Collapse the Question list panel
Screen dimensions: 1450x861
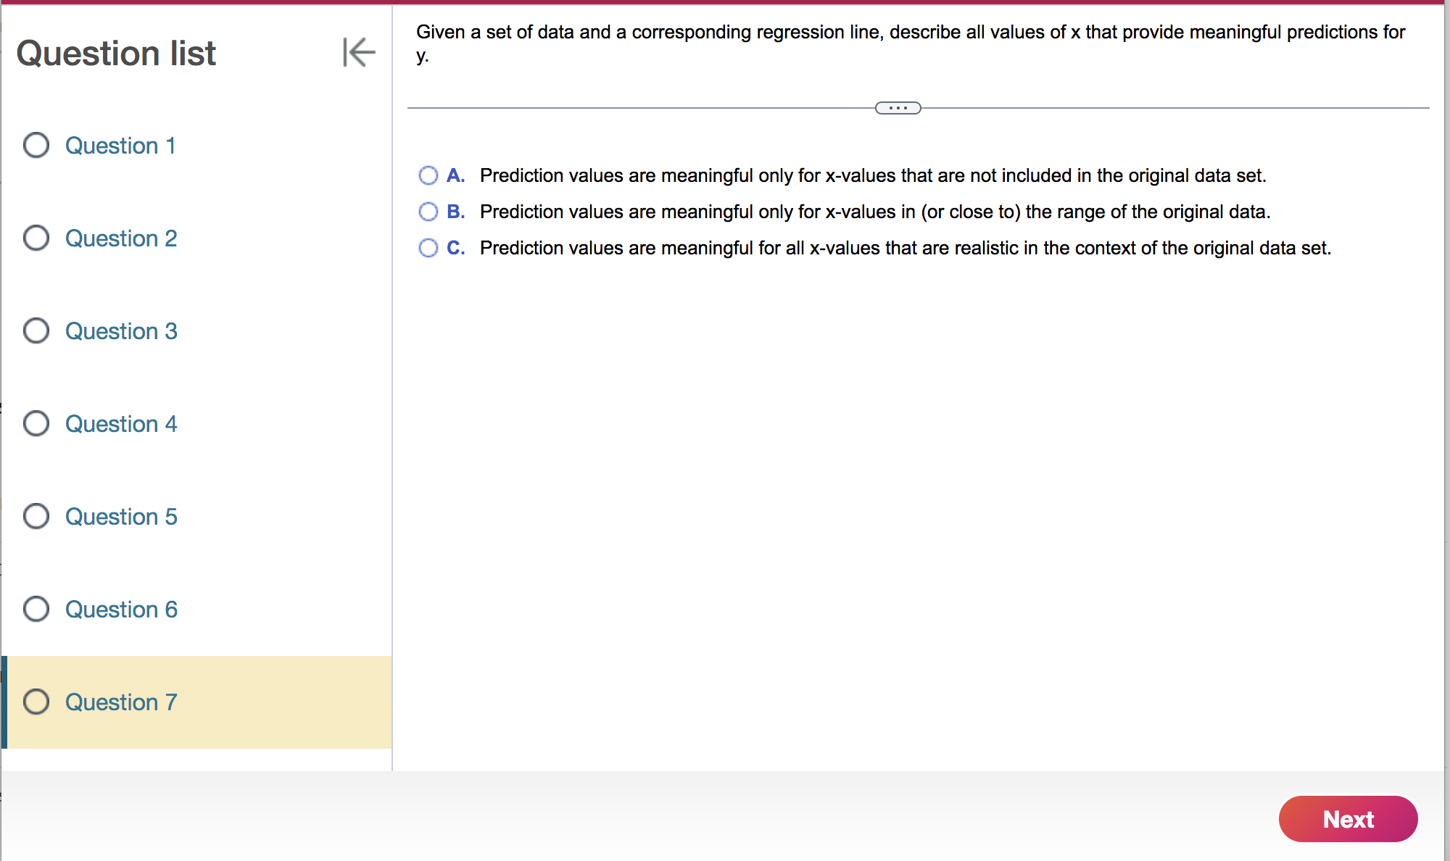[359, 52]
